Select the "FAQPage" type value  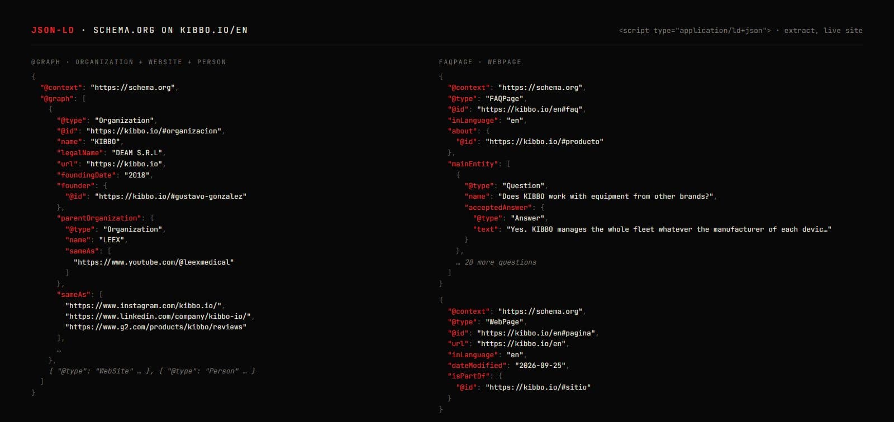(x=505, y=99)
